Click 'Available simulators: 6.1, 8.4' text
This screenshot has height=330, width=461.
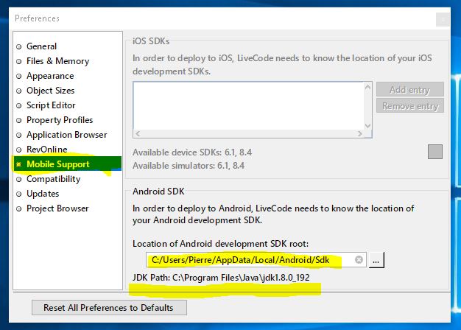tap(189, 166)
